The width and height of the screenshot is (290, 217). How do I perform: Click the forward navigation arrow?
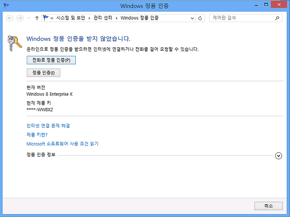pyautogui.click(x=20, y=18)
